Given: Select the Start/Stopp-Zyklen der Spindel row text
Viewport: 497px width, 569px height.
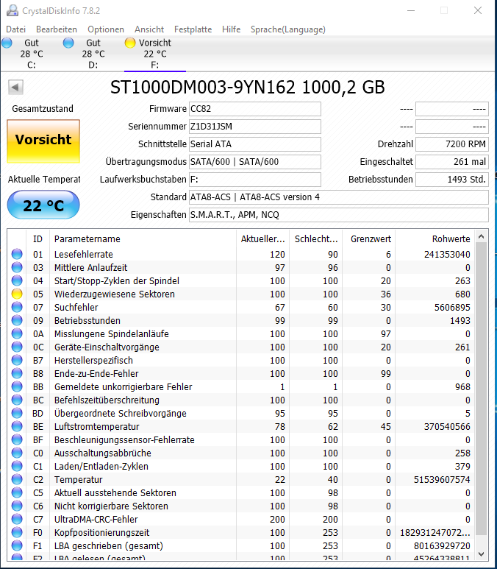Looking at the screenshot, I should [117, 281].
